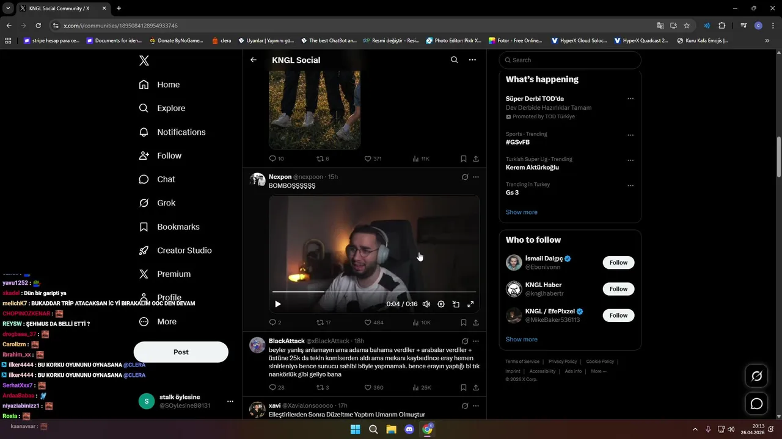View stats of post with 11K views
The height and width of the screenshot is (439, 782).
tap(421, 159)
